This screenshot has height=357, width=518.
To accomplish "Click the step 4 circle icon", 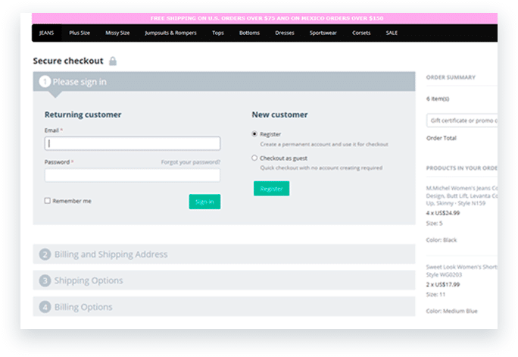I will 45,307.
